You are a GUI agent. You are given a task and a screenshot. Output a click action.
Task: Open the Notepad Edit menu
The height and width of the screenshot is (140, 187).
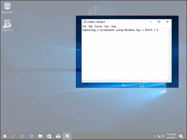91,27
